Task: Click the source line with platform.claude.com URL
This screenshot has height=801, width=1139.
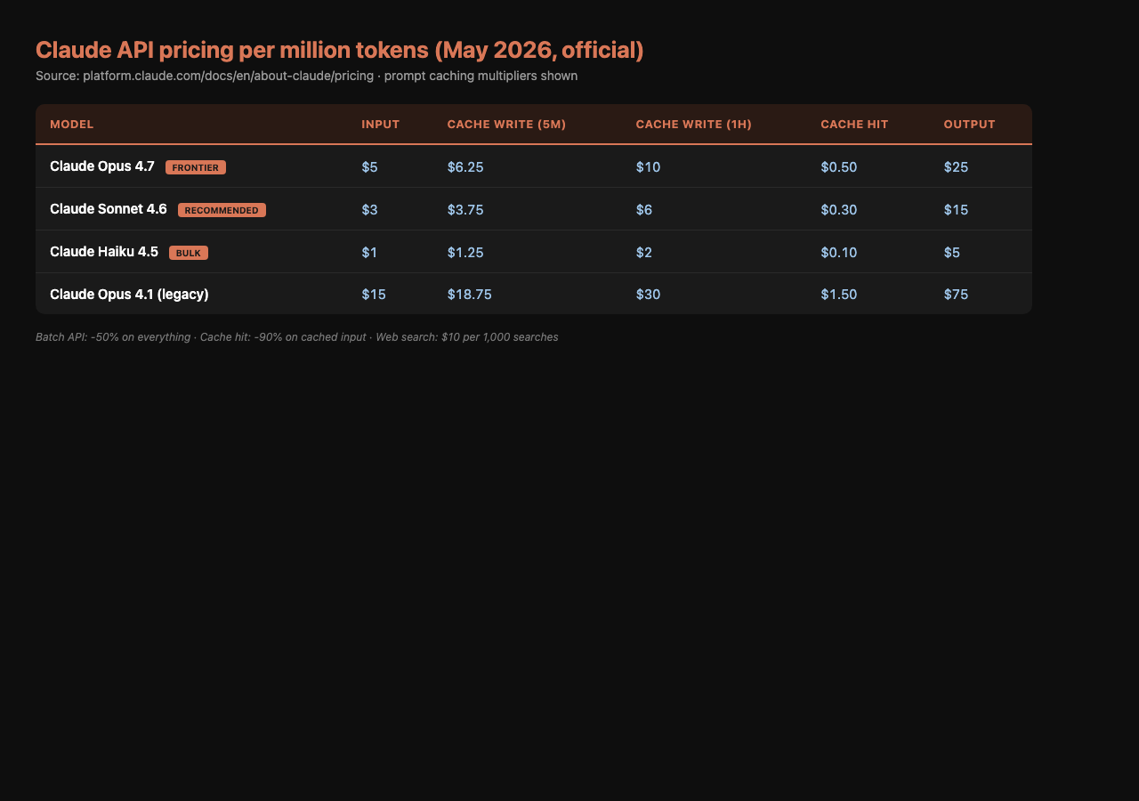Action: pyautogui.click(x=306, y=76)
